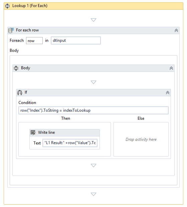The width and height of the screenshot is (187, 207).
Task: Select the Lookup 1 (For Each) title bar
Action: pos(93,6)
